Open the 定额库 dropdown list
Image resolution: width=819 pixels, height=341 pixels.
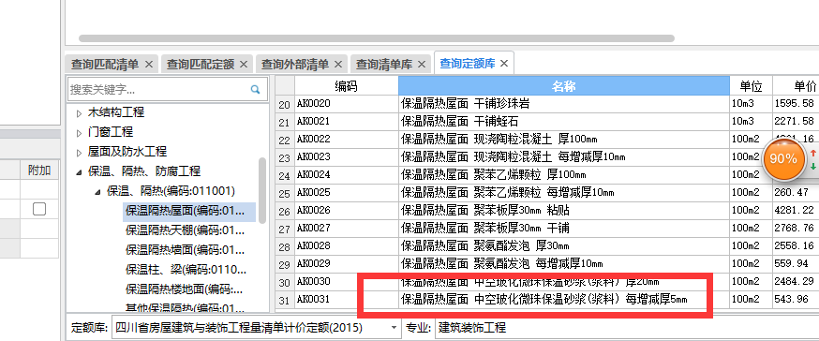394,328
